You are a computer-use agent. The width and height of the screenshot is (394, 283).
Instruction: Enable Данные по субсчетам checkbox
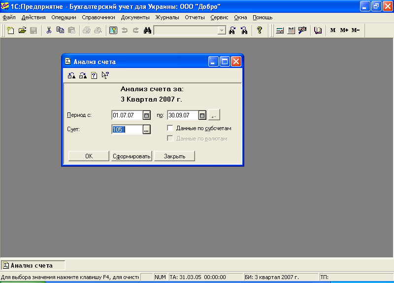[170, 128]
